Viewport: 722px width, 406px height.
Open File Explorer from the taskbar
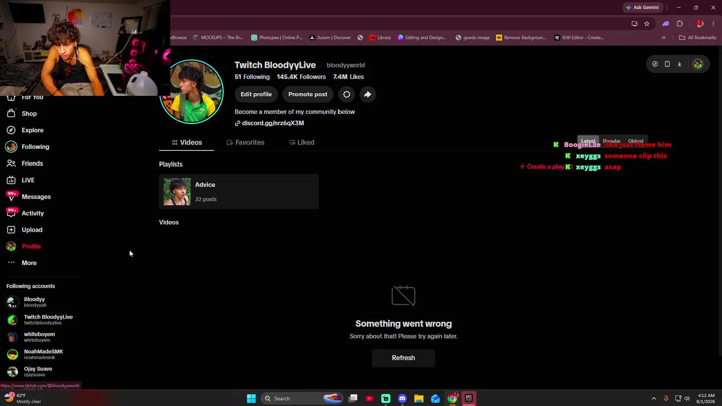pos(419,399)
